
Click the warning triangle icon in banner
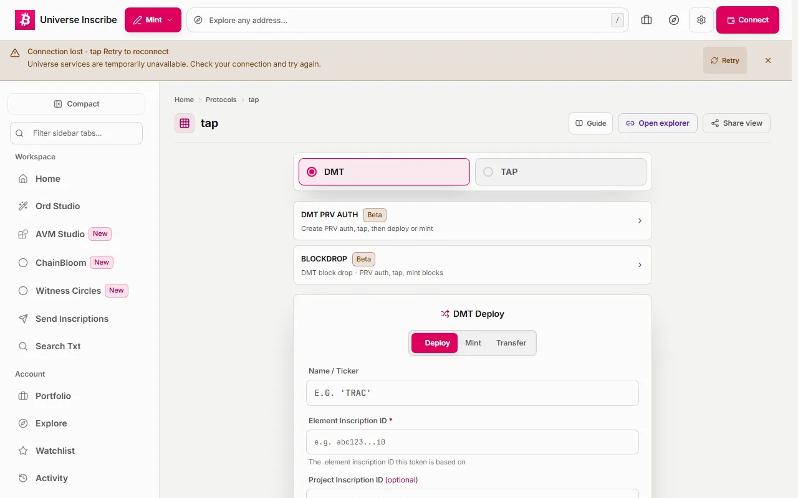[x=15, y=54]
